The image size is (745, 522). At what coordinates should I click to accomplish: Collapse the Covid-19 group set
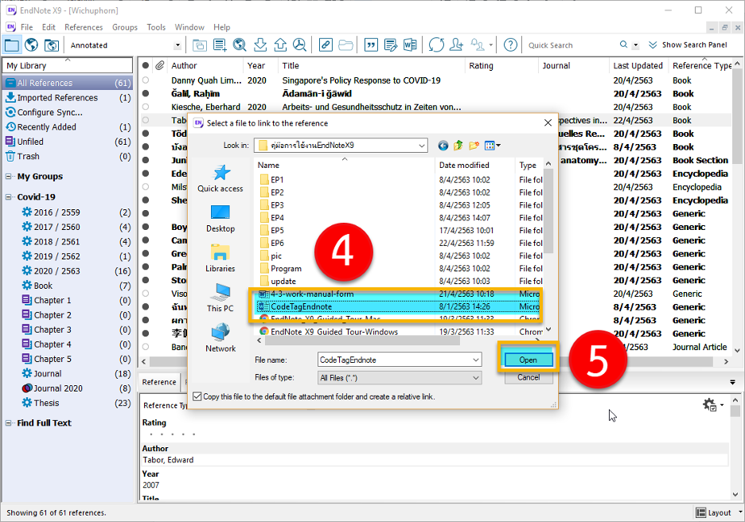pyautogui.click(x=10, y=197)
